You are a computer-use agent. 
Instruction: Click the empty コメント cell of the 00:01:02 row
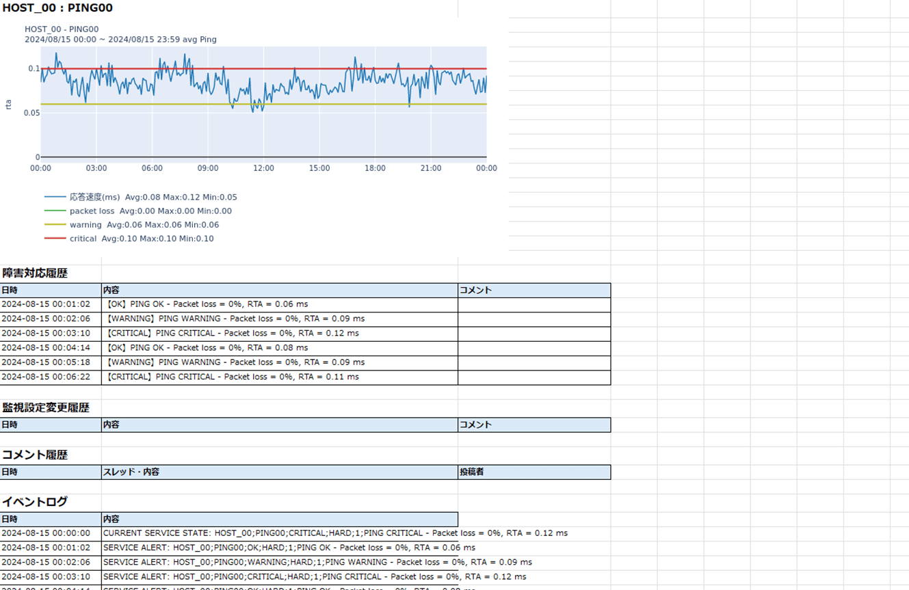click(x=534, y=305)
